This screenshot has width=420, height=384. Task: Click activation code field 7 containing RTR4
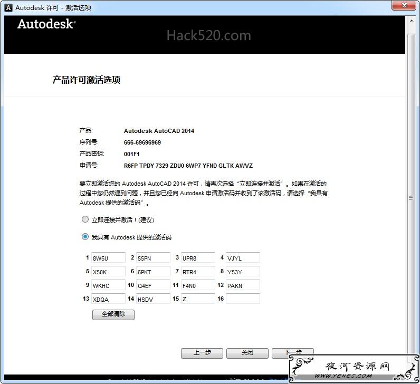[x=198, y=271]
